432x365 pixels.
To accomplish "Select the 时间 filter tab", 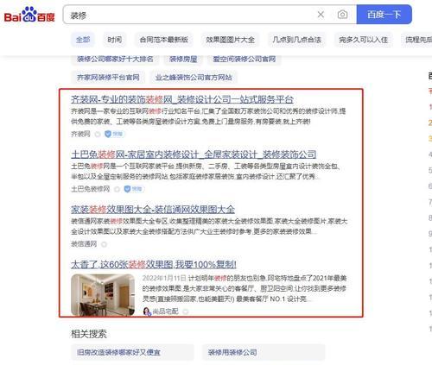I will 115,40.
